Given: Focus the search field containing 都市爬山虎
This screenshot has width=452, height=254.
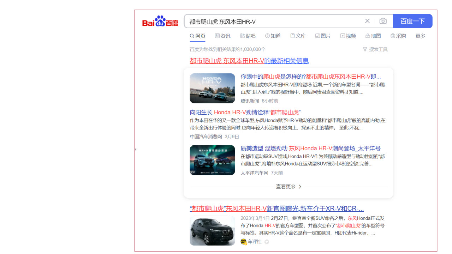Looking at the screenshot, I should pos(274,21).
